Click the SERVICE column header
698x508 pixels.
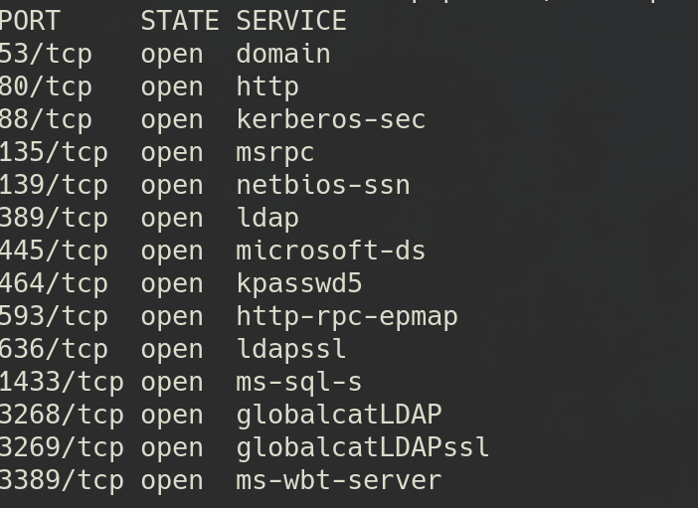pos(291,21)
